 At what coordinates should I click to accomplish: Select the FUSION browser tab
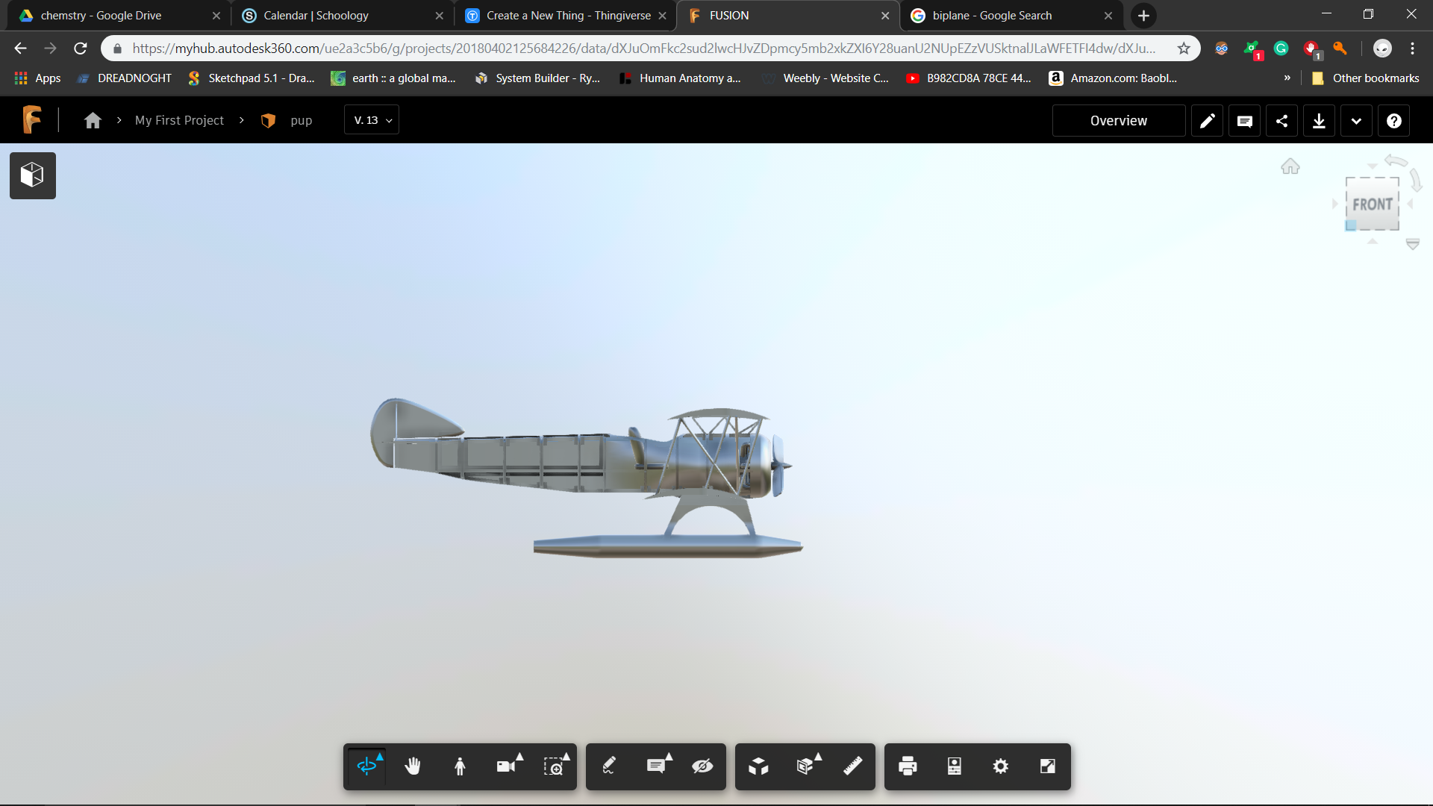[x=788, y=16]
